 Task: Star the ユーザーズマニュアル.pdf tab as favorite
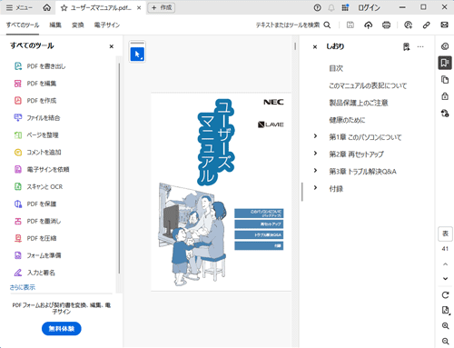(x=64, y=8)
